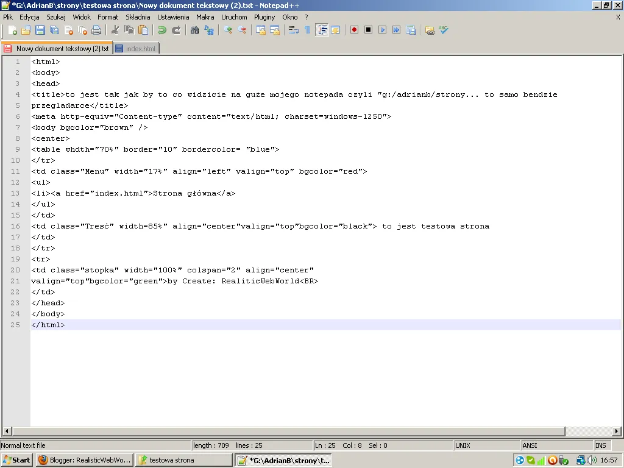The image size is (624, 468).
Task: Open Find with the binoculars icon
Action: [x=194, y=30]
